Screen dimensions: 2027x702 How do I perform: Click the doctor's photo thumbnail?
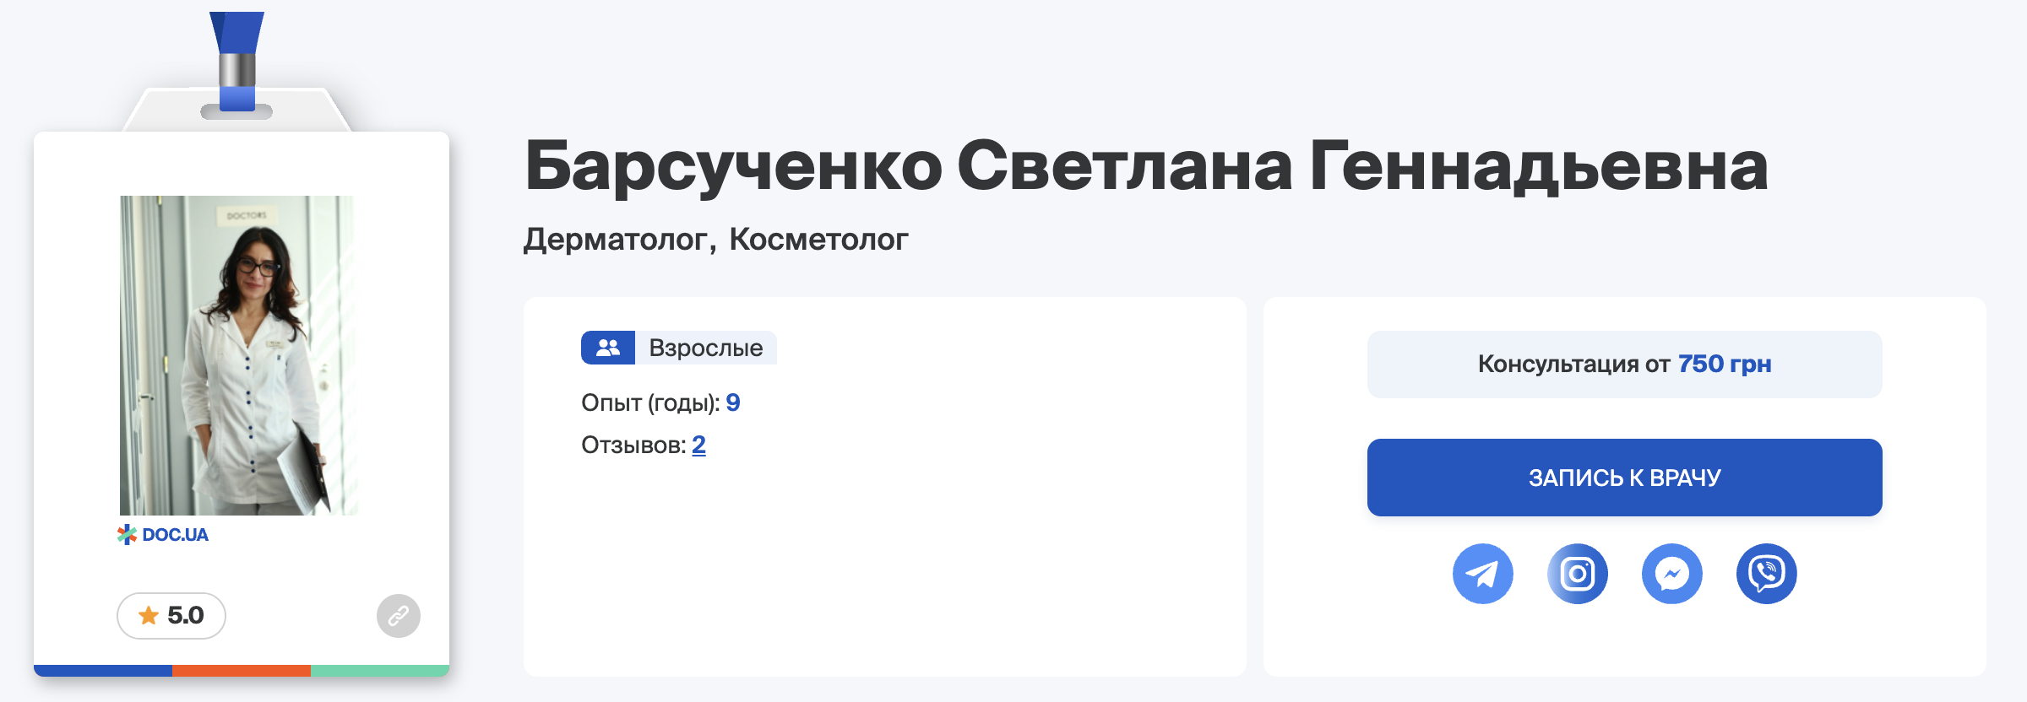[239, 355]
